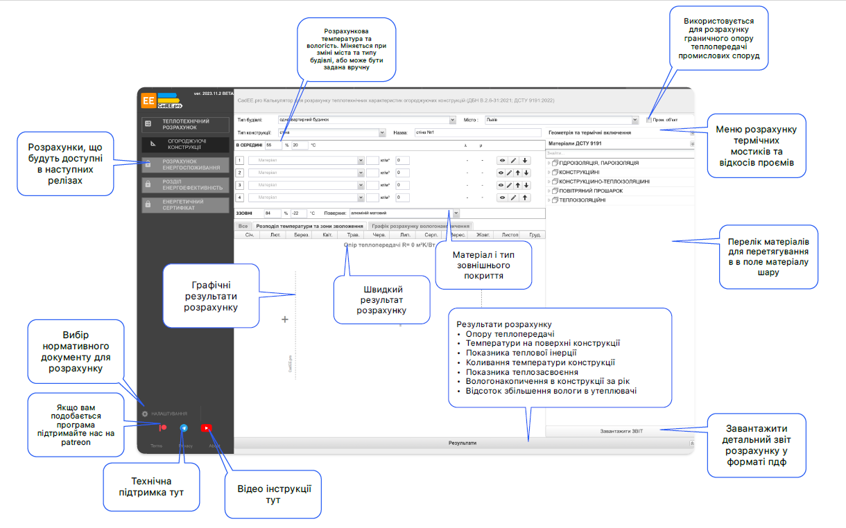Click the 'Назва' construction name field
Image resolution: width=846 pixels, height=528 pixels.
pyautogui.click(x=476, y=132)
